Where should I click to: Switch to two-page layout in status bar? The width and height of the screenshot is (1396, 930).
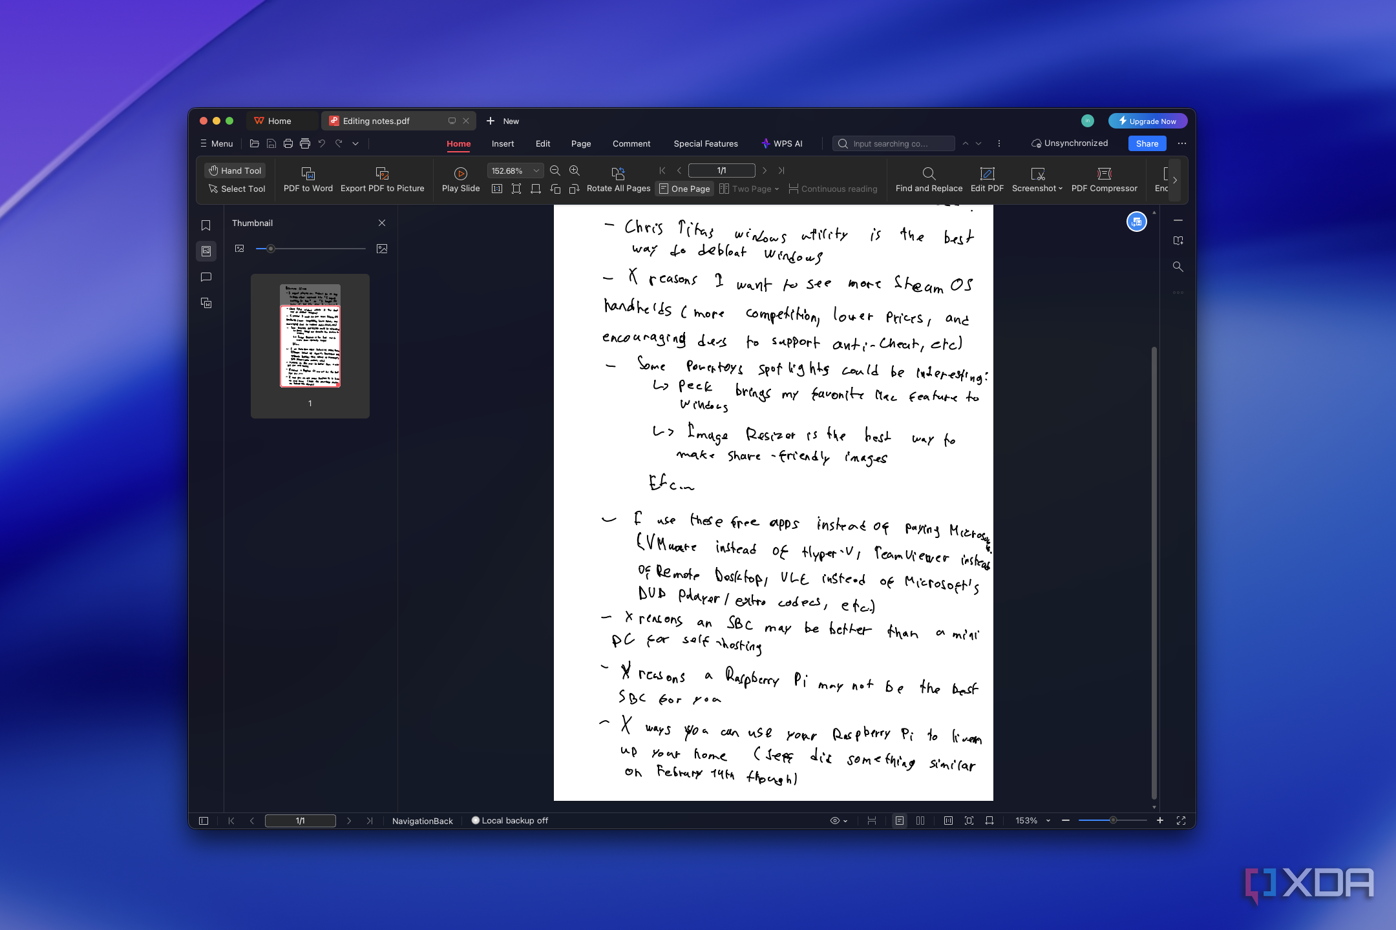point(920,820)
